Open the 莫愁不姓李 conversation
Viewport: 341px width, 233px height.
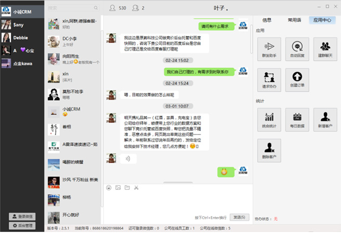[x=73, y=94]
